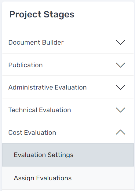The height and width of the screenshot is (191, 135).
Task: Select the Document Builder stage label
Action: (36, 42)
